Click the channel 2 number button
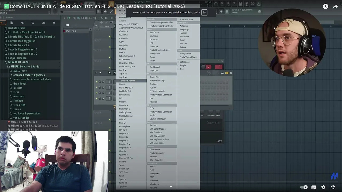The width and height of the screenshot is (342, 192). [109, 87]
